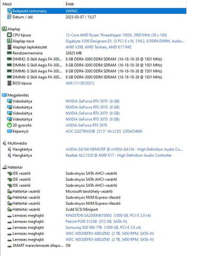The height and width of the screenshot is (256, 212).
Task: Select the Microsoft tárolóhely-vezérlő value
Action: (x=89, y=191)
